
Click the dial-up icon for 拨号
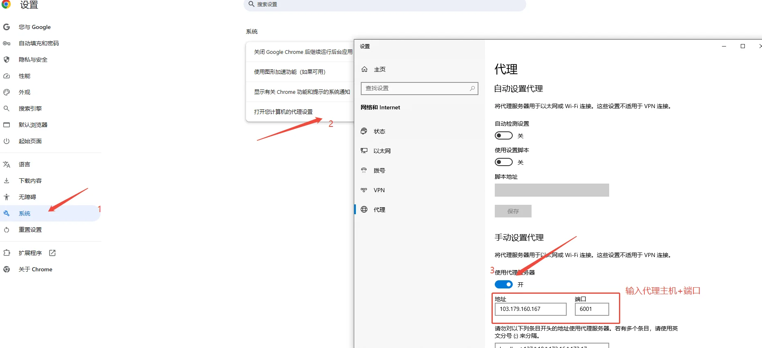(x=364, y=170)
